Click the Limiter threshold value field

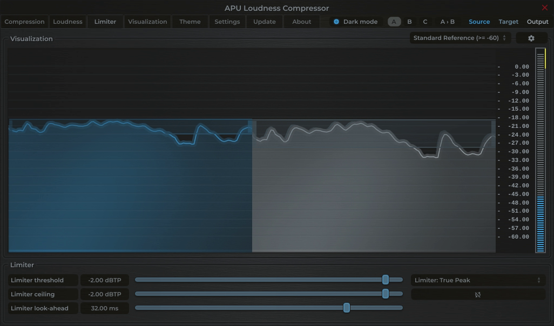pyautogui.click(x=104, y=280)
